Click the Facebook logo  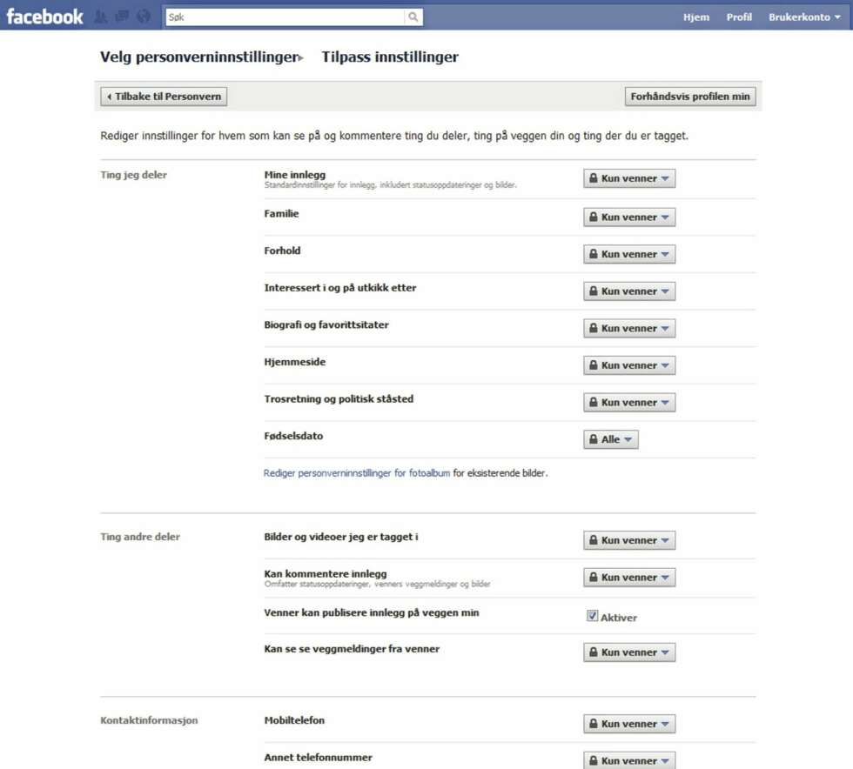click(x=44, y=17)
